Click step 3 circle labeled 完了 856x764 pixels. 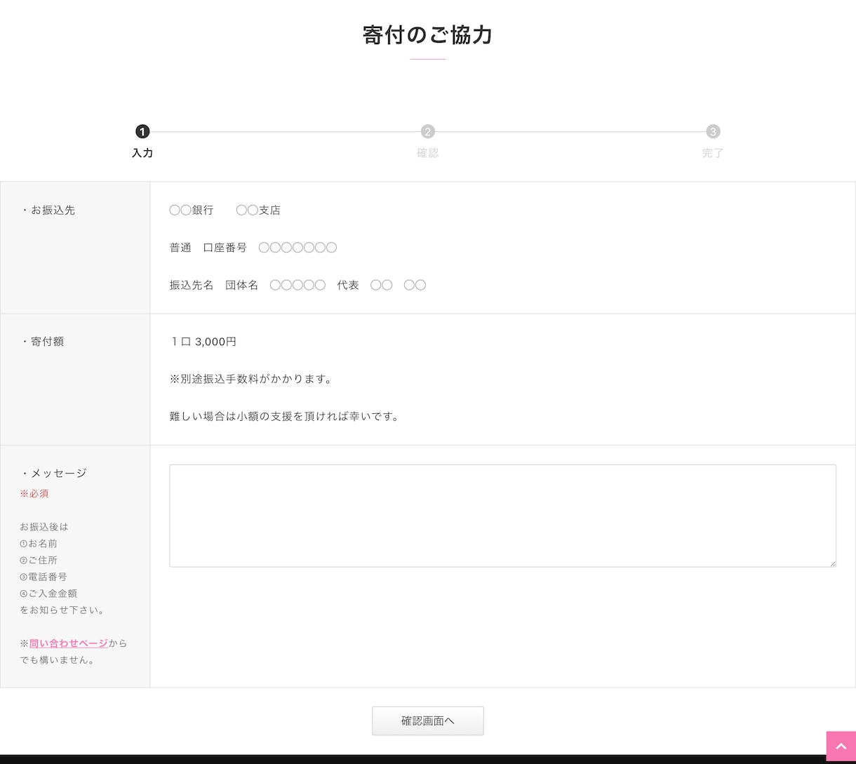[713, 131]
